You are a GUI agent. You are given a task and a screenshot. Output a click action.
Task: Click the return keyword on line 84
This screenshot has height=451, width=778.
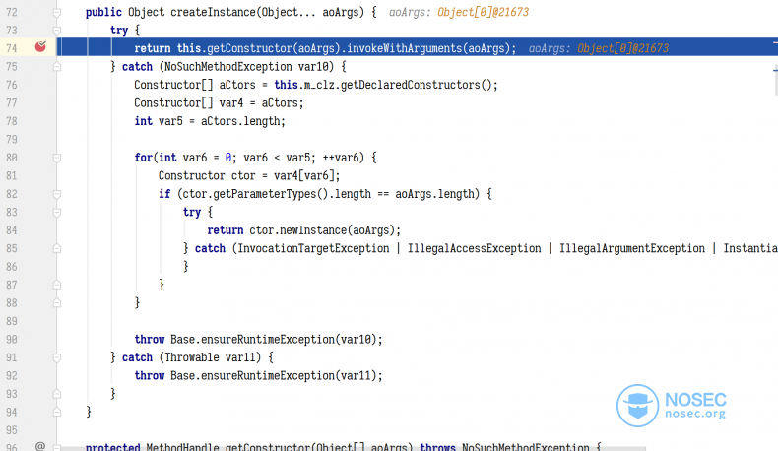(226, 230)
